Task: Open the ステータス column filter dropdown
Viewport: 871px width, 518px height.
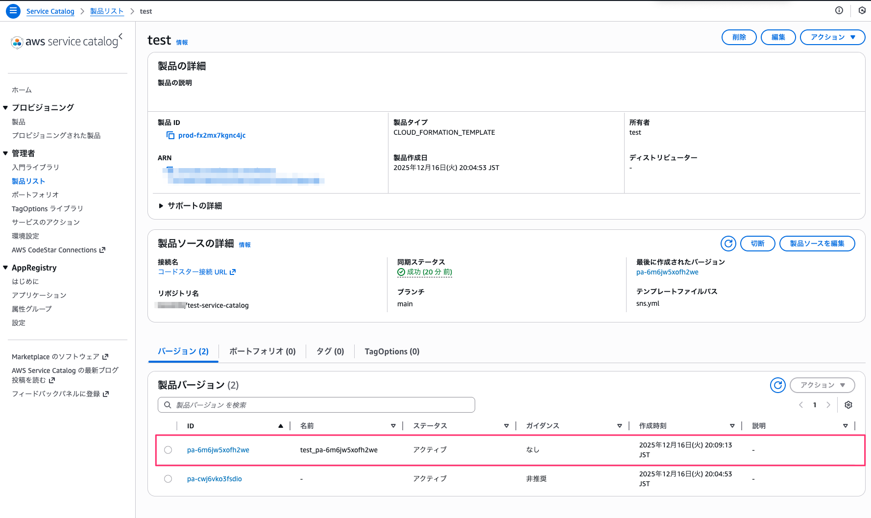Action: pos(506,426)
